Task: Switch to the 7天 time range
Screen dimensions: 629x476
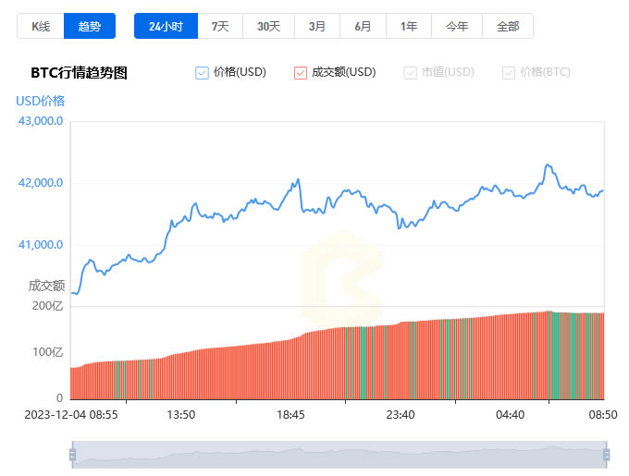Action: 220,26
